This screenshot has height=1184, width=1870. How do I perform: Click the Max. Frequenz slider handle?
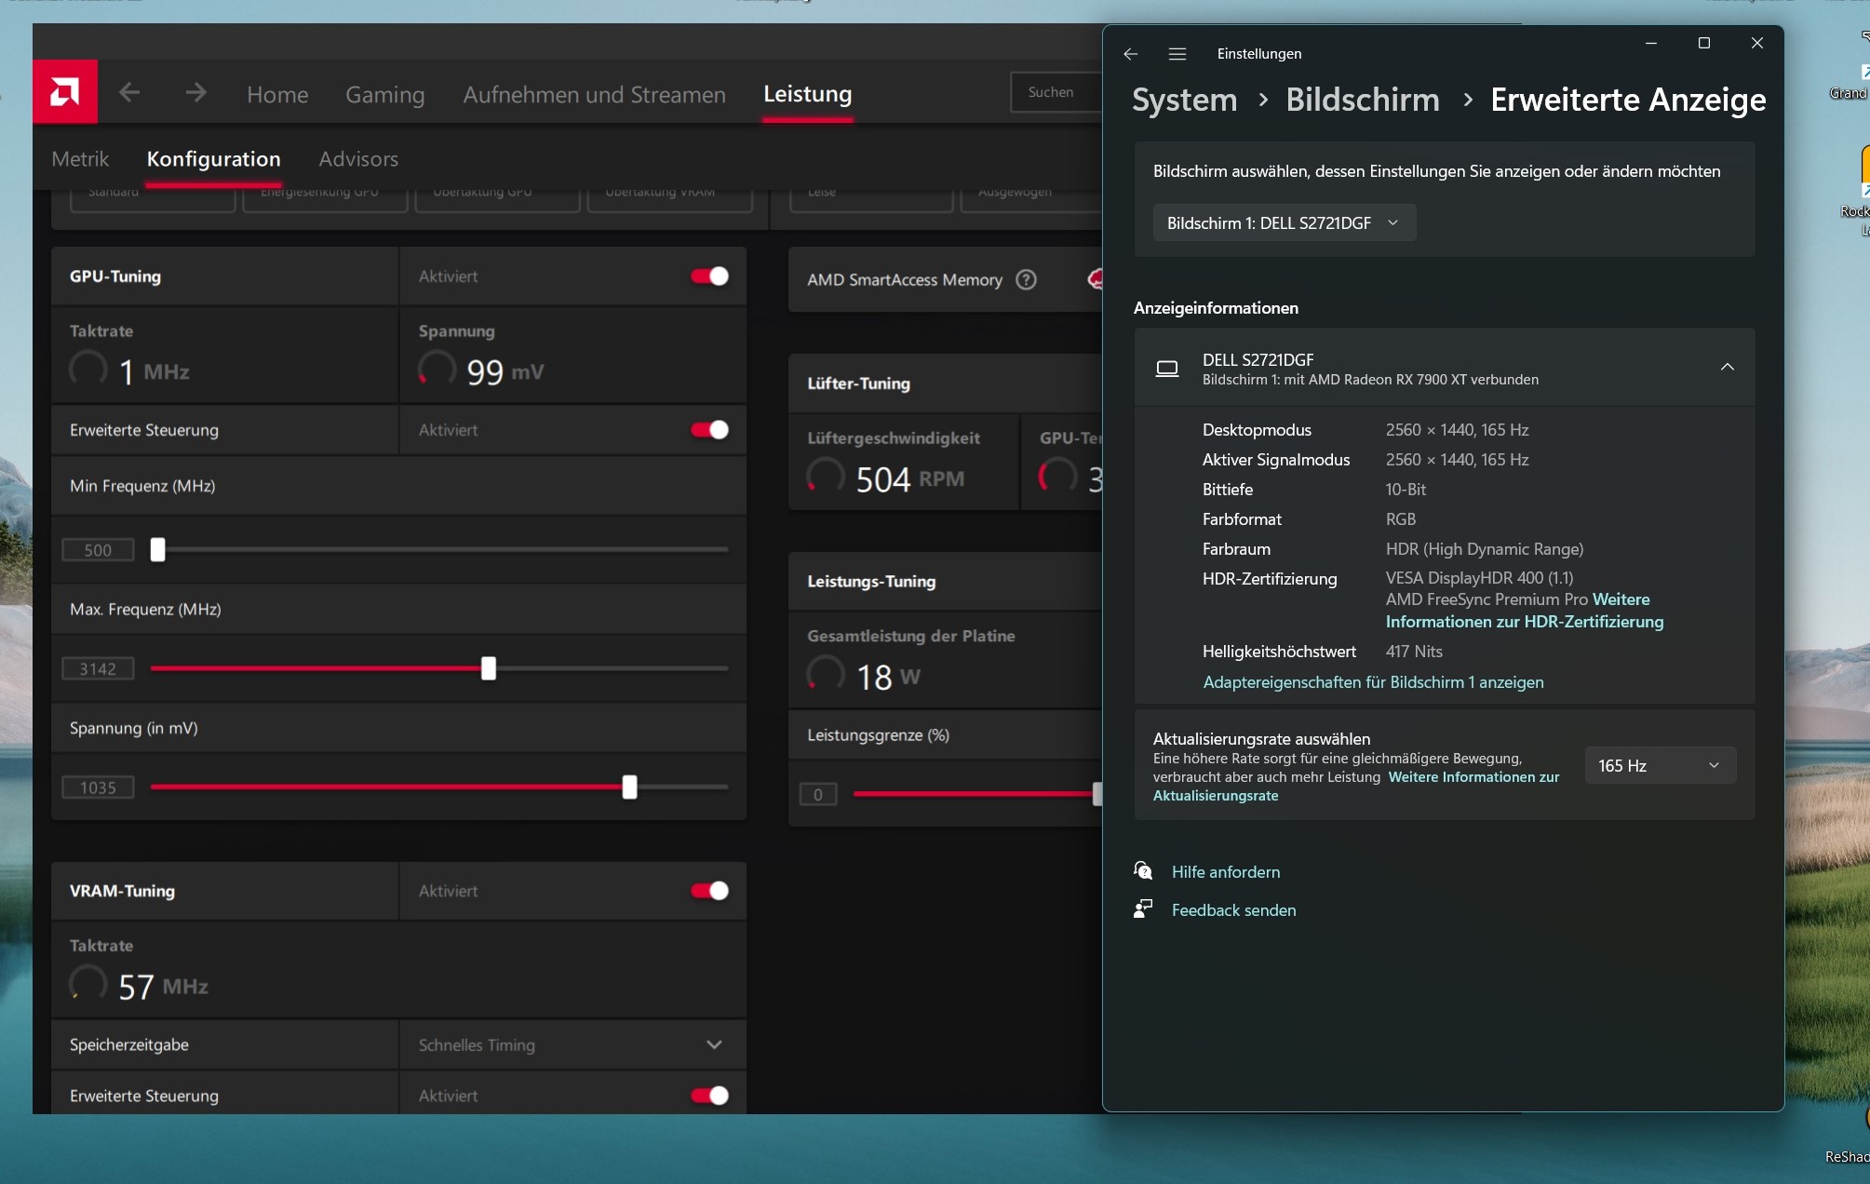coord(489,668)
